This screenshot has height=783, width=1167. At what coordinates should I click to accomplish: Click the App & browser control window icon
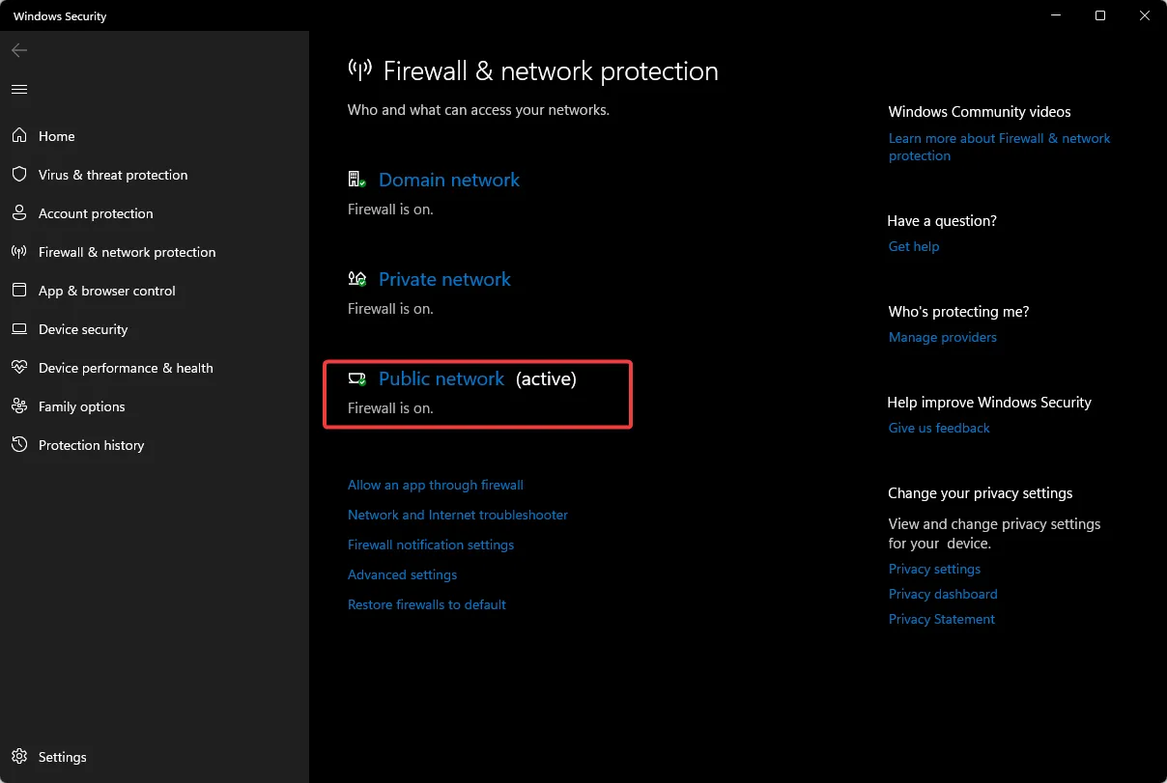pyautogui.click(x=19, y=291)
